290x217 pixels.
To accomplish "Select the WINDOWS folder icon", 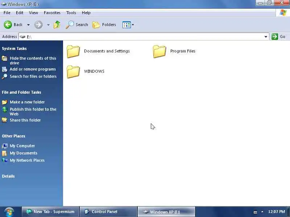I will 73,72.
